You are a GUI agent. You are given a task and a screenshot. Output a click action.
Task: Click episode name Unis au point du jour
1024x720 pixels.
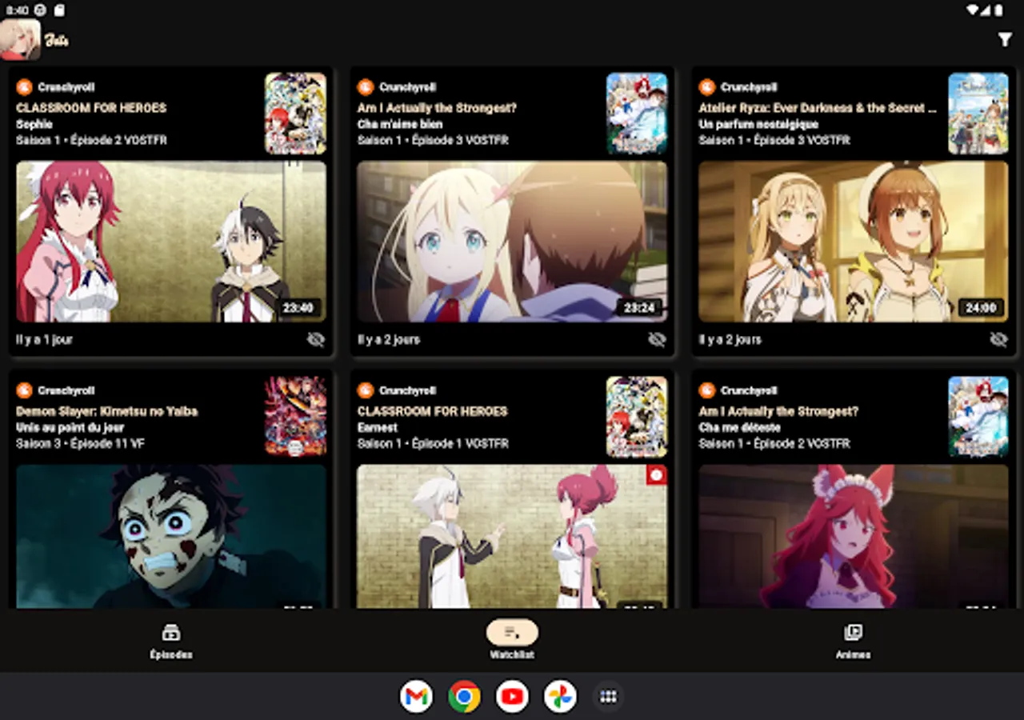tap(70, 427)
